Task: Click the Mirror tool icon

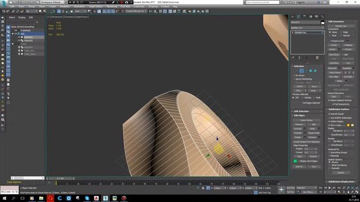Action: tap(151, 11)
